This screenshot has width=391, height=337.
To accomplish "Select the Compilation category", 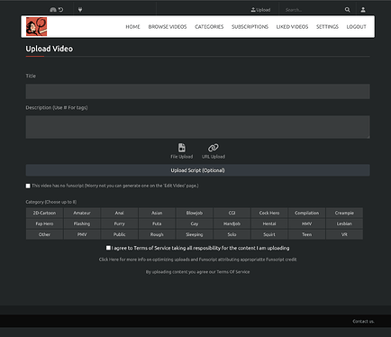I will pos(307,213).
